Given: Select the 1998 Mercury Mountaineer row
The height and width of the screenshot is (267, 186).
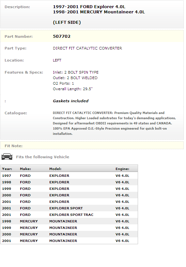Looking at the screenshot, I should pos(69,221).
